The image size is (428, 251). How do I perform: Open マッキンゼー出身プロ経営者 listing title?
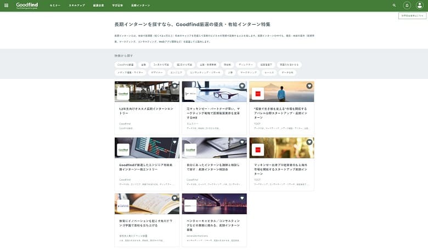click(280, 169)
